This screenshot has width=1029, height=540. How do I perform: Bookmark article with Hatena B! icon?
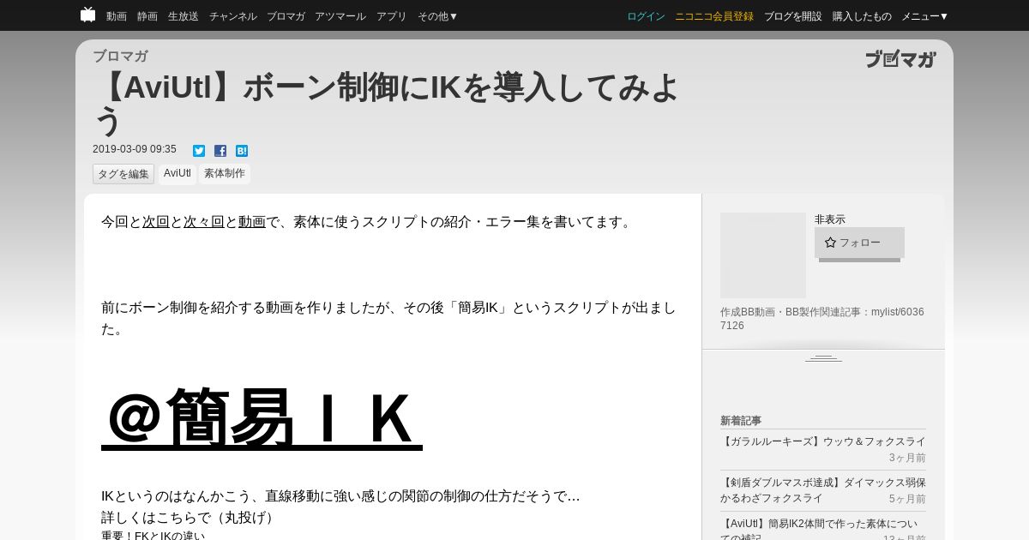point(242,151)
